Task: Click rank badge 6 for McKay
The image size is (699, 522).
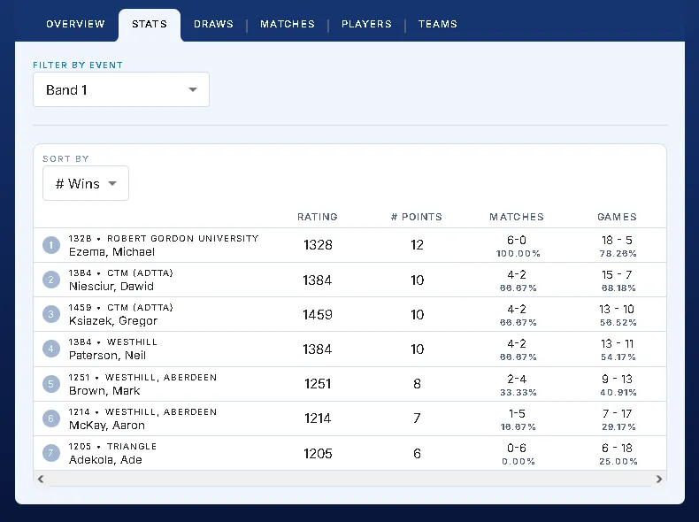Action: pyautogui.click(x=51, y=418)
